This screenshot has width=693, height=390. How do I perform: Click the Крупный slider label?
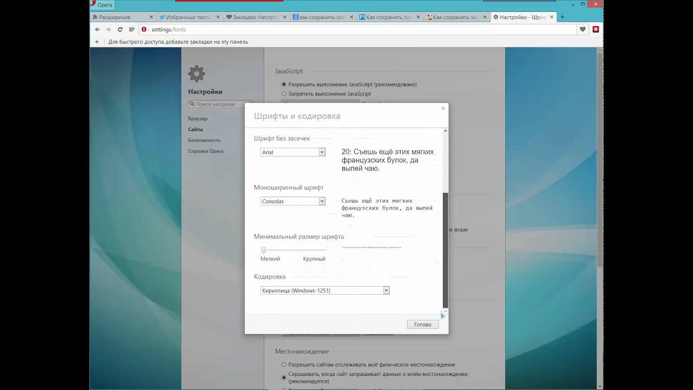click(x=314, y=259)
